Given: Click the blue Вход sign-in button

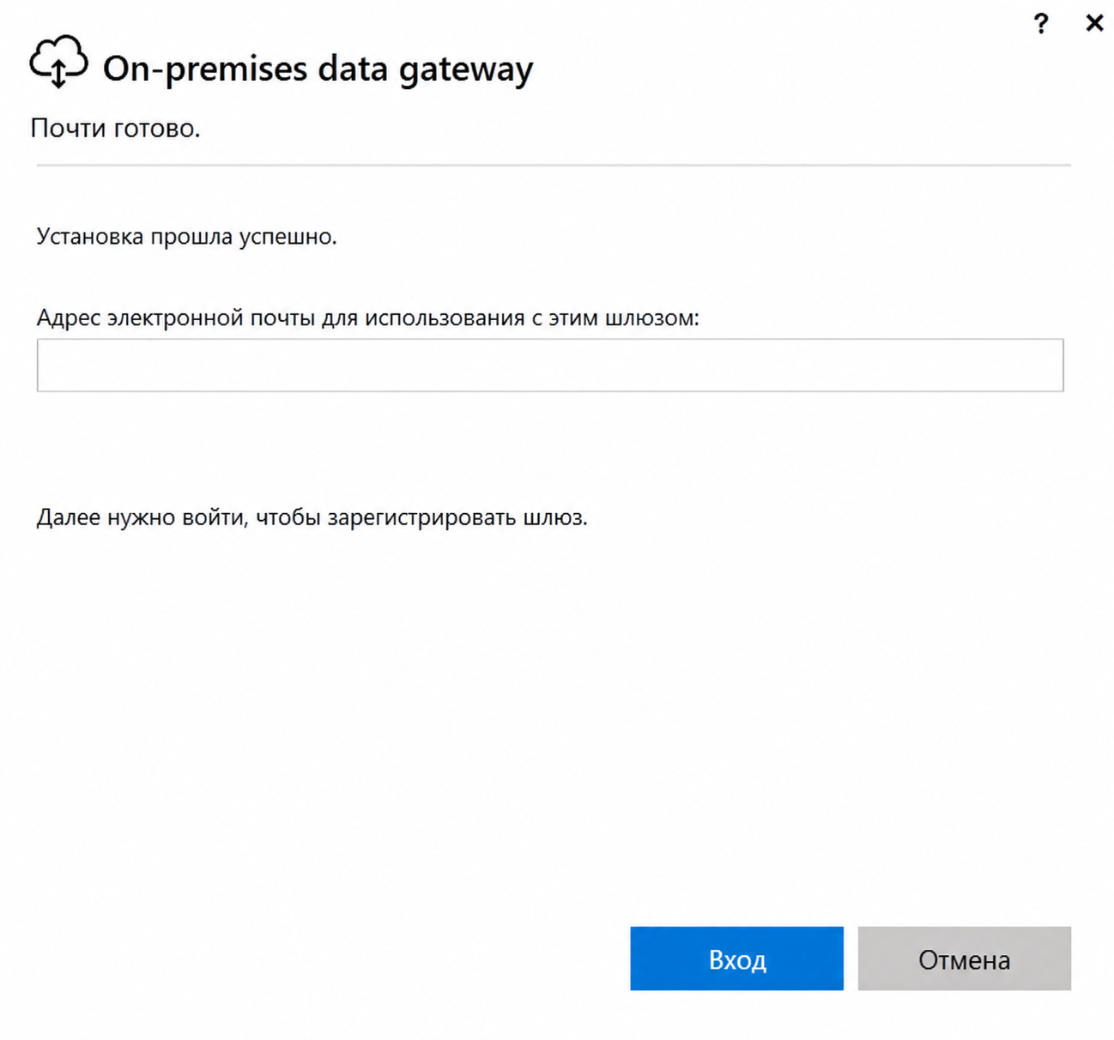Looking at the screenshot, I should pos(736,958).
